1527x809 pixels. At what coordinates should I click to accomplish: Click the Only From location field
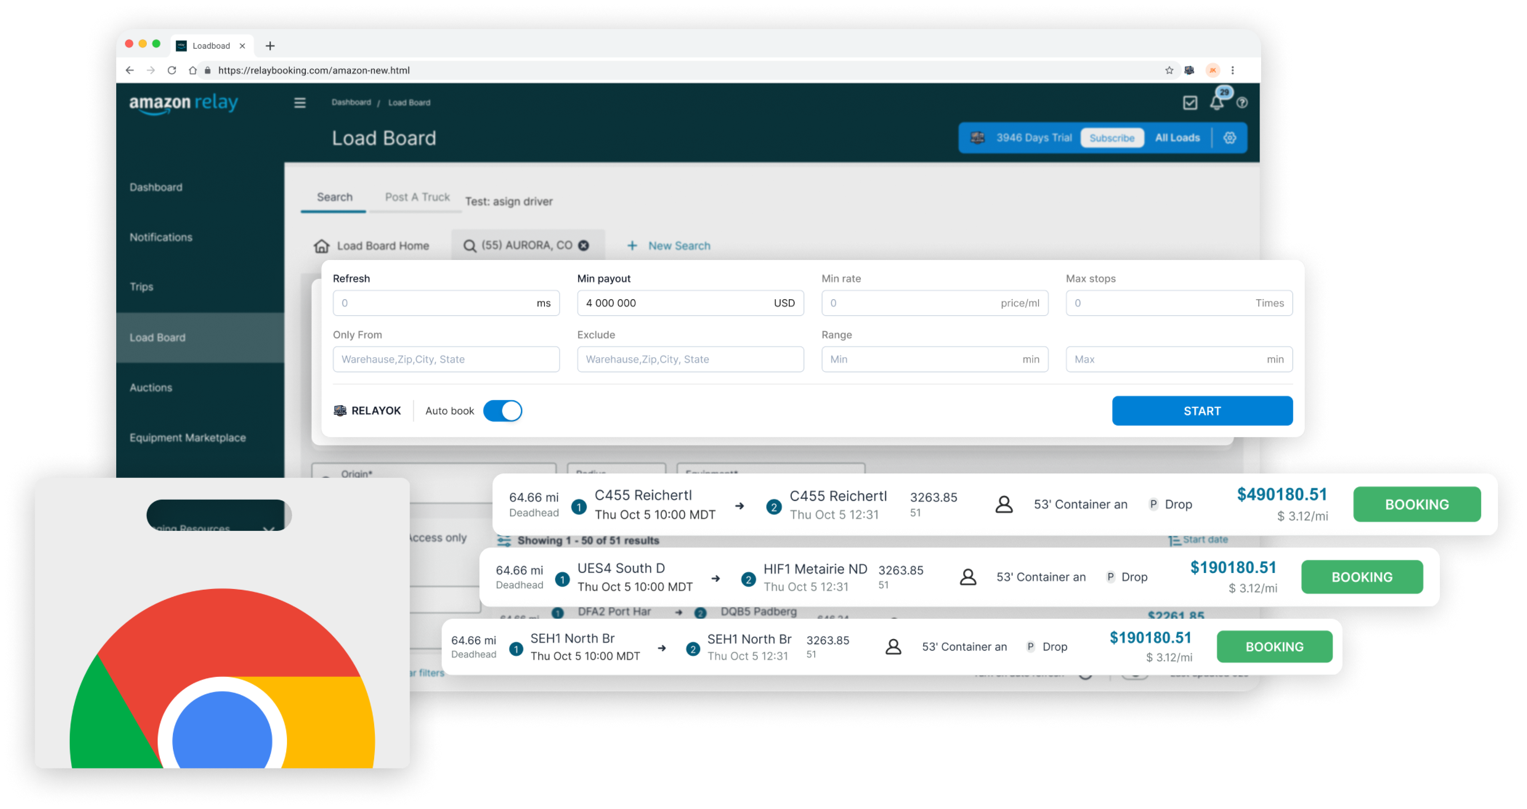tap(446, 359)
